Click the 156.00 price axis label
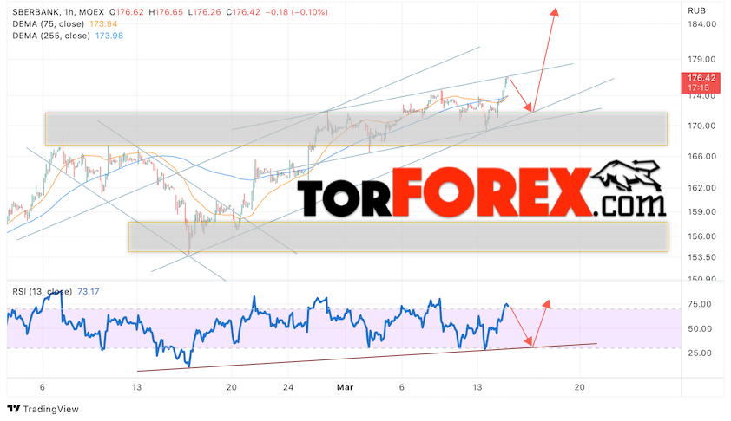This screenshot has width=731, height=421. [701, 236]
